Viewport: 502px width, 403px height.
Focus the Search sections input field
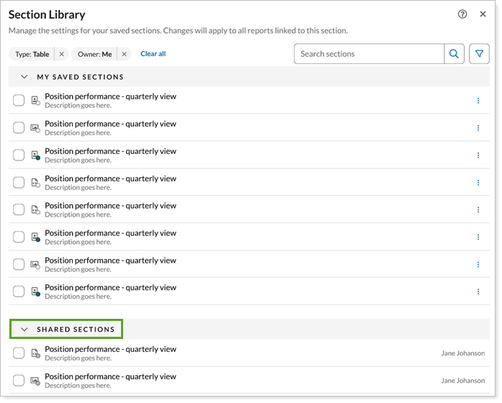[369, 54]
